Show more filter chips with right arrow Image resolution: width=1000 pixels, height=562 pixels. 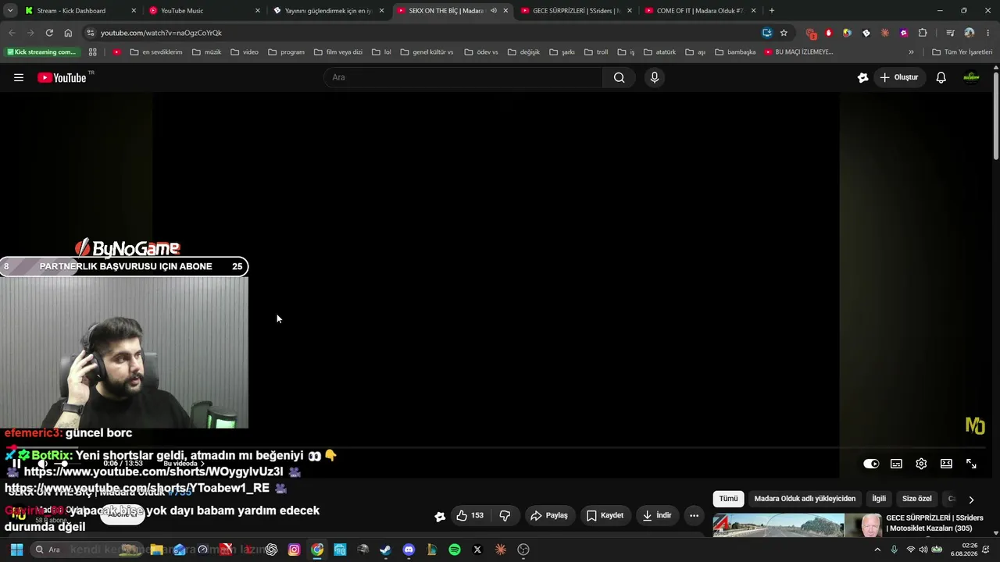971,500
